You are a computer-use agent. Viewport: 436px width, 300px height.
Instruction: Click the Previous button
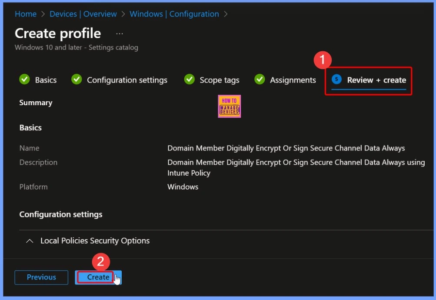(41, 277)
